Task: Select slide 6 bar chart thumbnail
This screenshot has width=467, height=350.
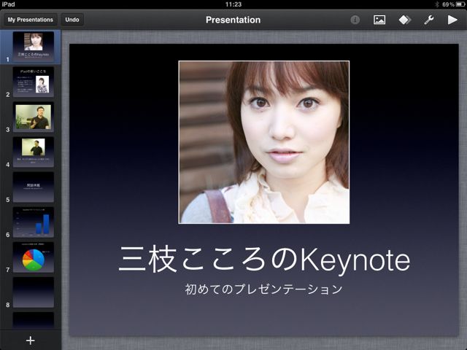Action: pos(34,222)
